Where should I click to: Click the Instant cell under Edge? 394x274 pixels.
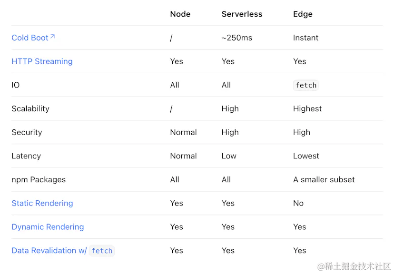(x=305, y=38)
